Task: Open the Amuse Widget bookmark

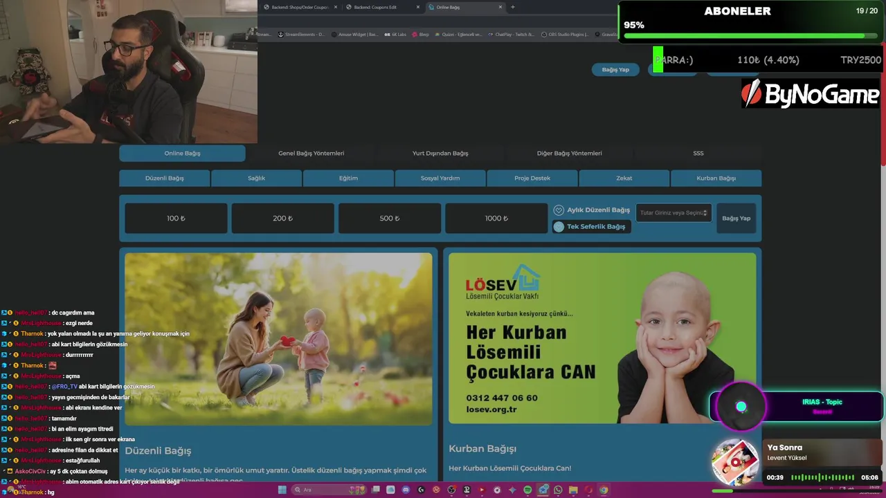Action: [354, 34]
